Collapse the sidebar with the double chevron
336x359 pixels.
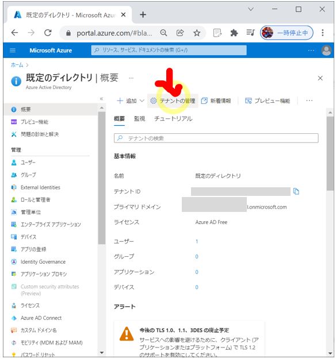(101, 99)
